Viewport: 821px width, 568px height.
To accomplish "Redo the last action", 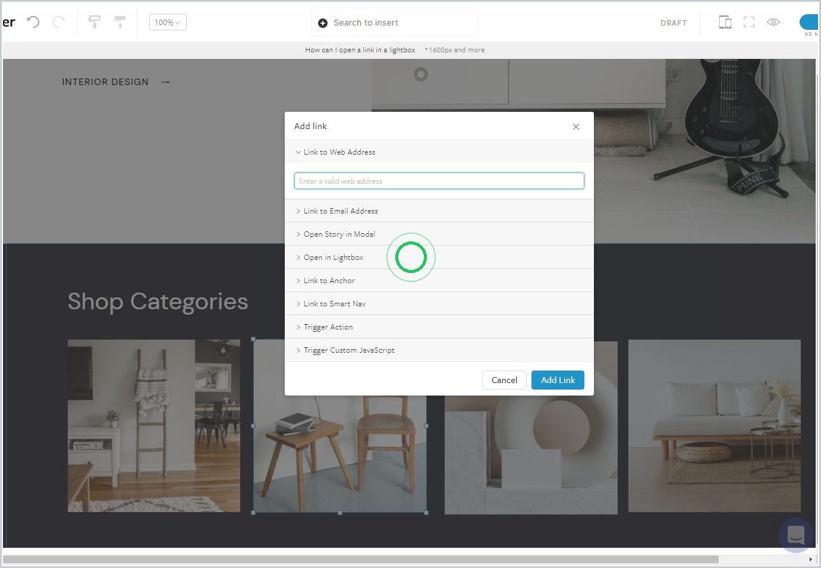I will (x=59, y=22).
